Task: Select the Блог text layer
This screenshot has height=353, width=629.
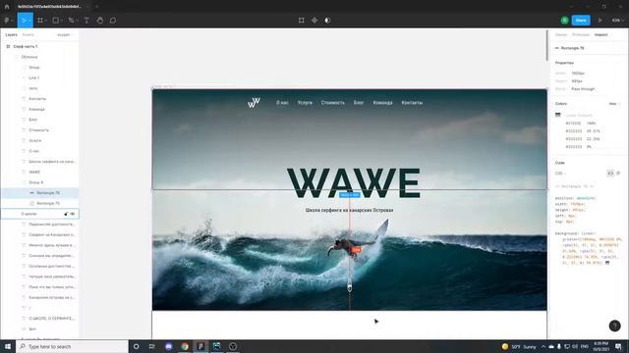Action: [x=40, y=120]
